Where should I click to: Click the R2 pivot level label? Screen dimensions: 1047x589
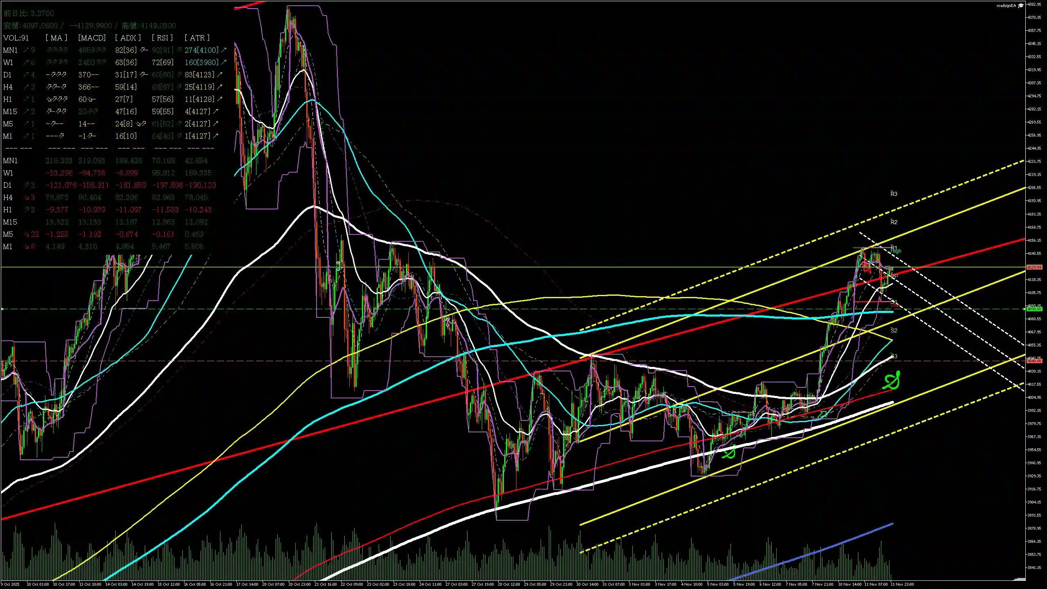pos(894,222)
